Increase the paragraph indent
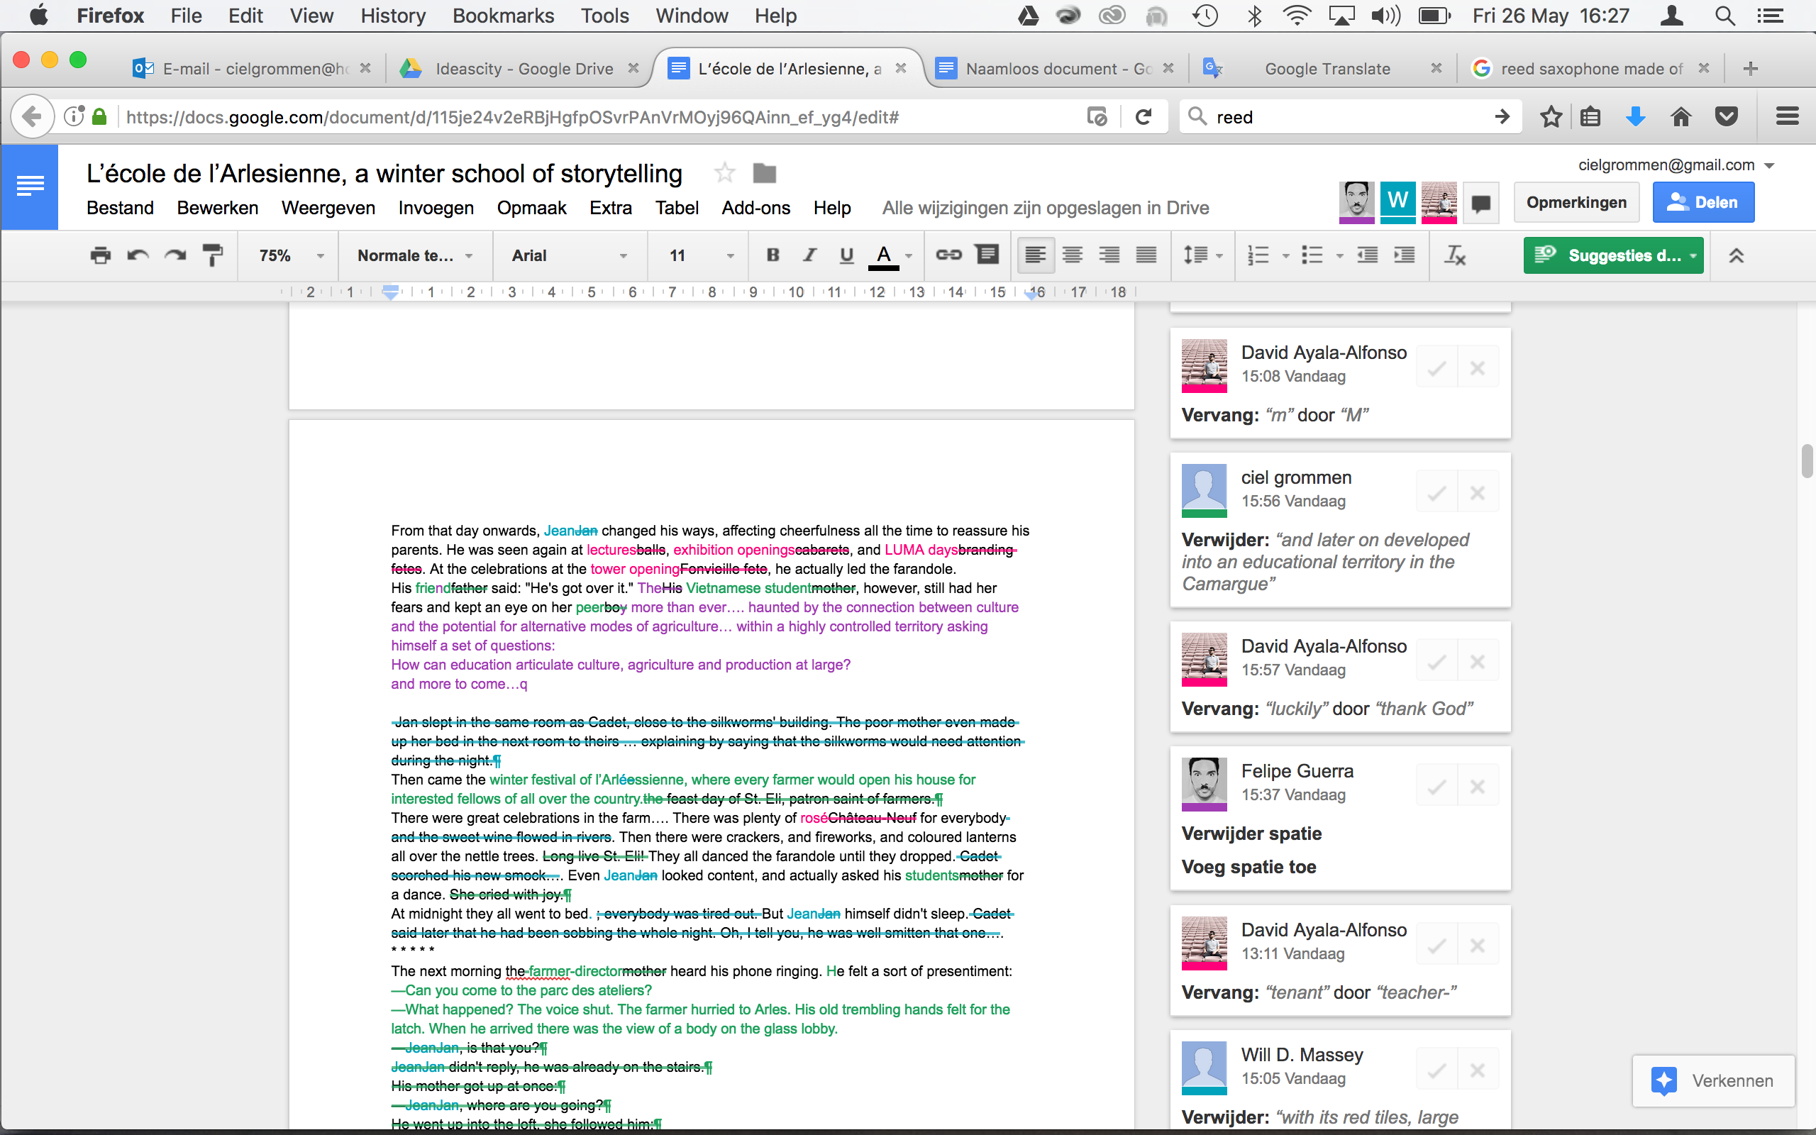The height and width of the screenshot is (1135, 1816). [x=1404, y=255]
